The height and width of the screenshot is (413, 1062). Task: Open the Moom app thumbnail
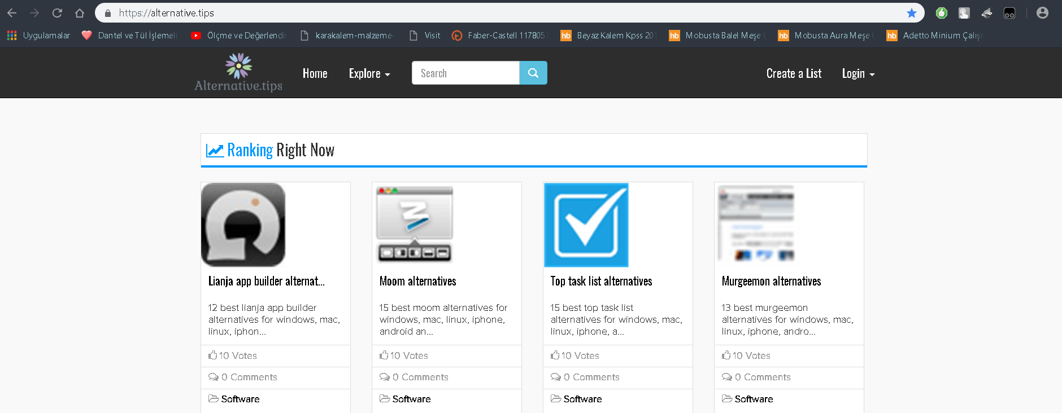tap(415, 225)
